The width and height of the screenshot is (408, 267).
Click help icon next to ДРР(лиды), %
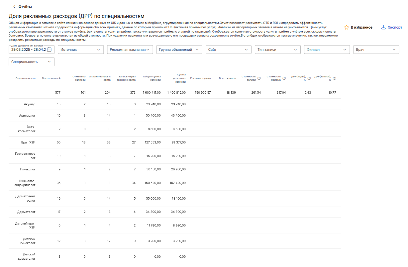click(x=309, y=78)
